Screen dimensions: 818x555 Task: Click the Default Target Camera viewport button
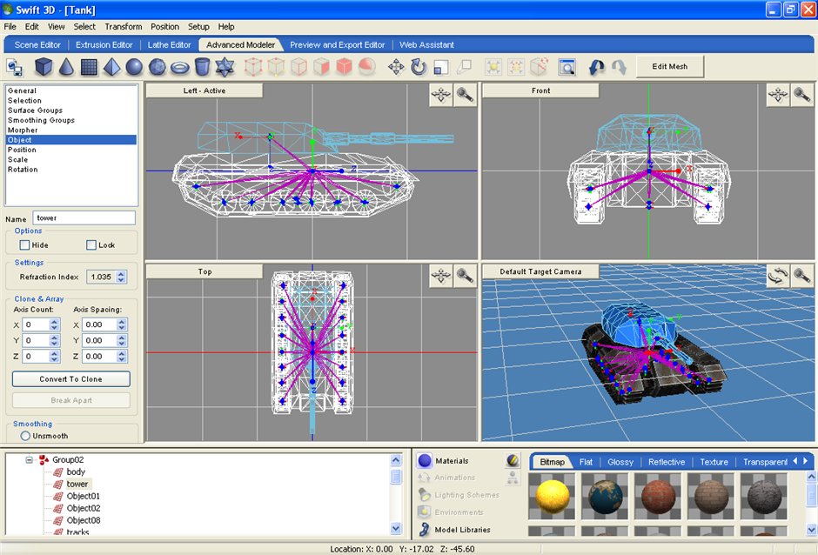point(540,271)
